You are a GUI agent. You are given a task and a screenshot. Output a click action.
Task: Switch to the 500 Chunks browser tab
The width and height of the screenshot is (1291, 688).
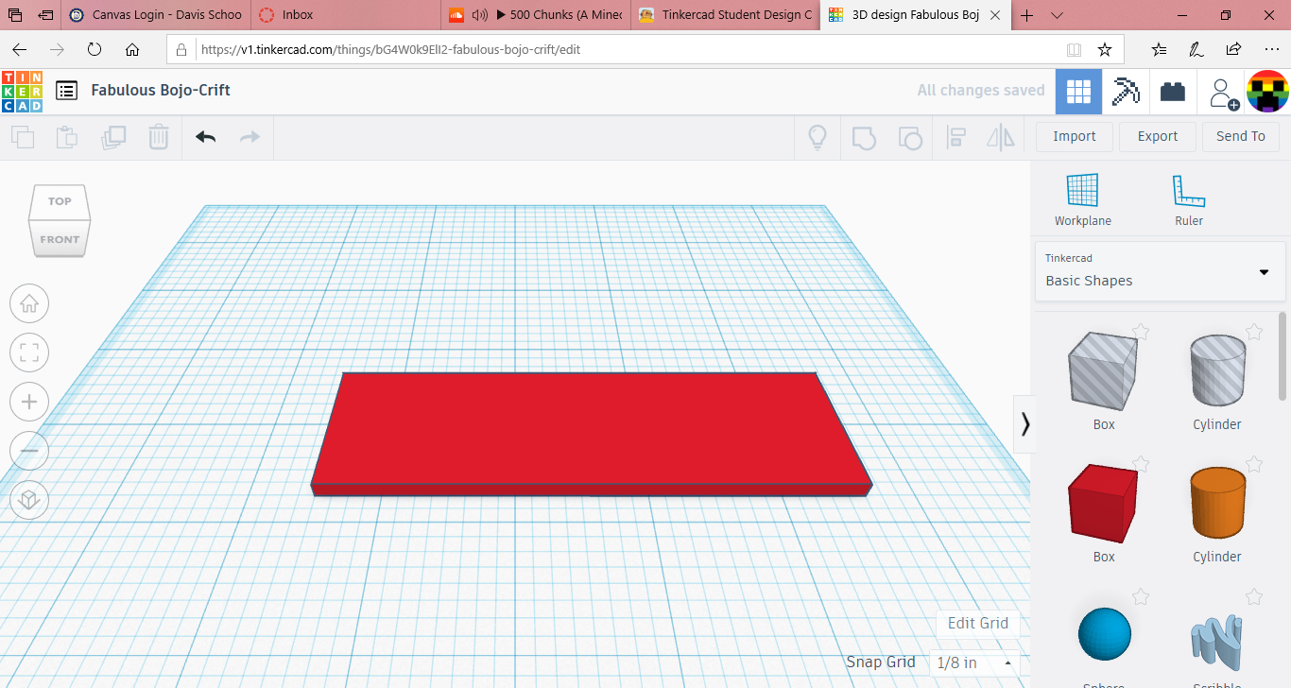pos(536,15)
